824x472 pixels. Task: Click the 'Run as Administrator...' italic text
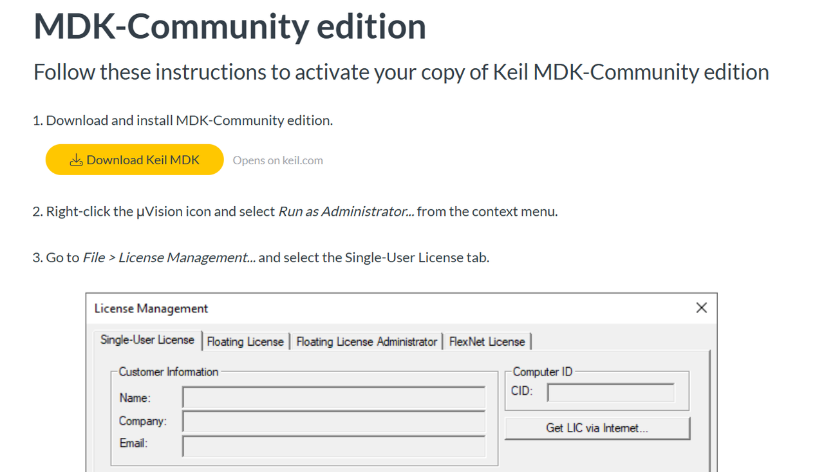(346, 211)
